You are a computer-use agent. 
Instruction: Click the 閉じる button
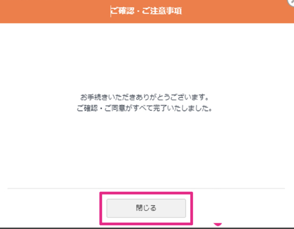tap(146, 208)
